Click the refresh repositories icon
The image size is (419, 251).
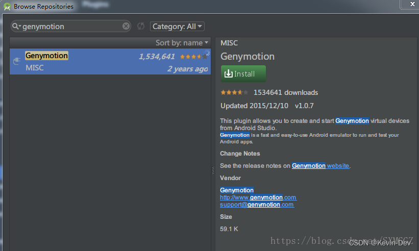pyautogui.click(x=141, y=26)
